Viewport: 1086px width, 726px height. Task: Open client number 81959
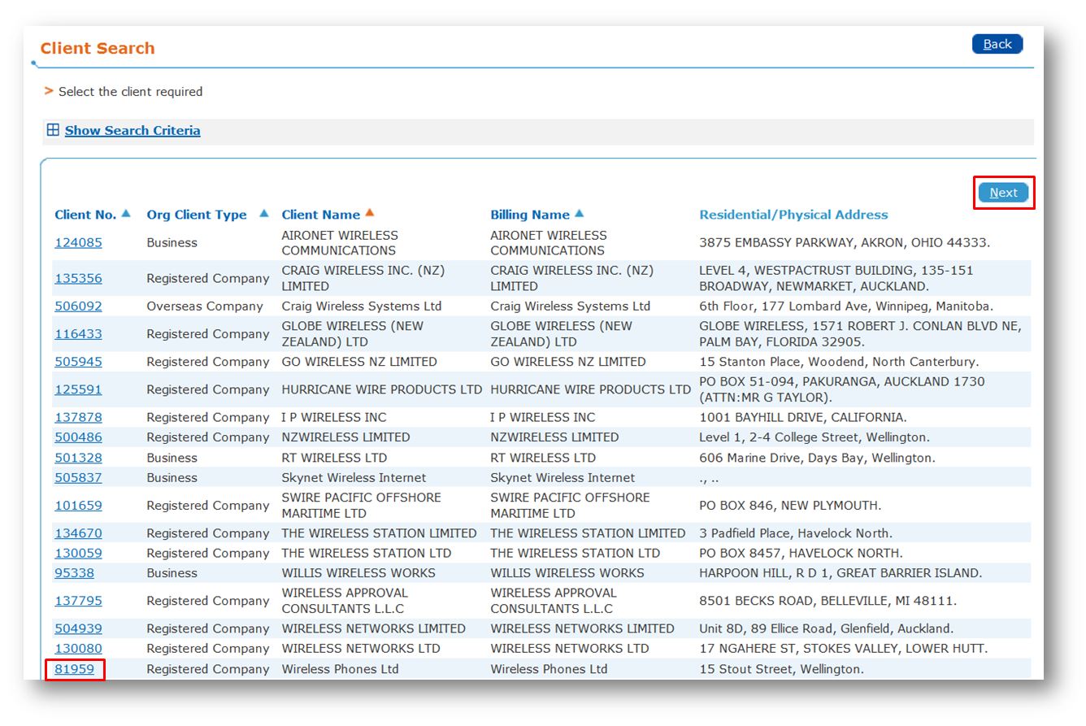[74, 669]
